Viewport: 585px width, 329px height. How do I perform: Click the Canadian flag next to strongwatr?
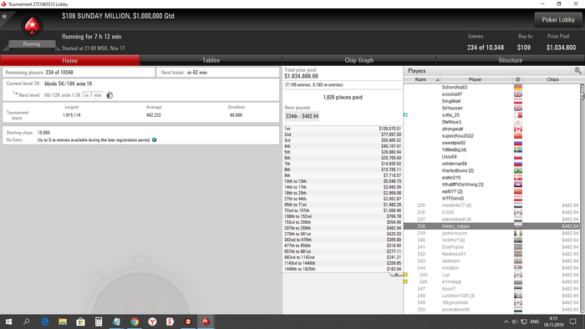(518, 129)
